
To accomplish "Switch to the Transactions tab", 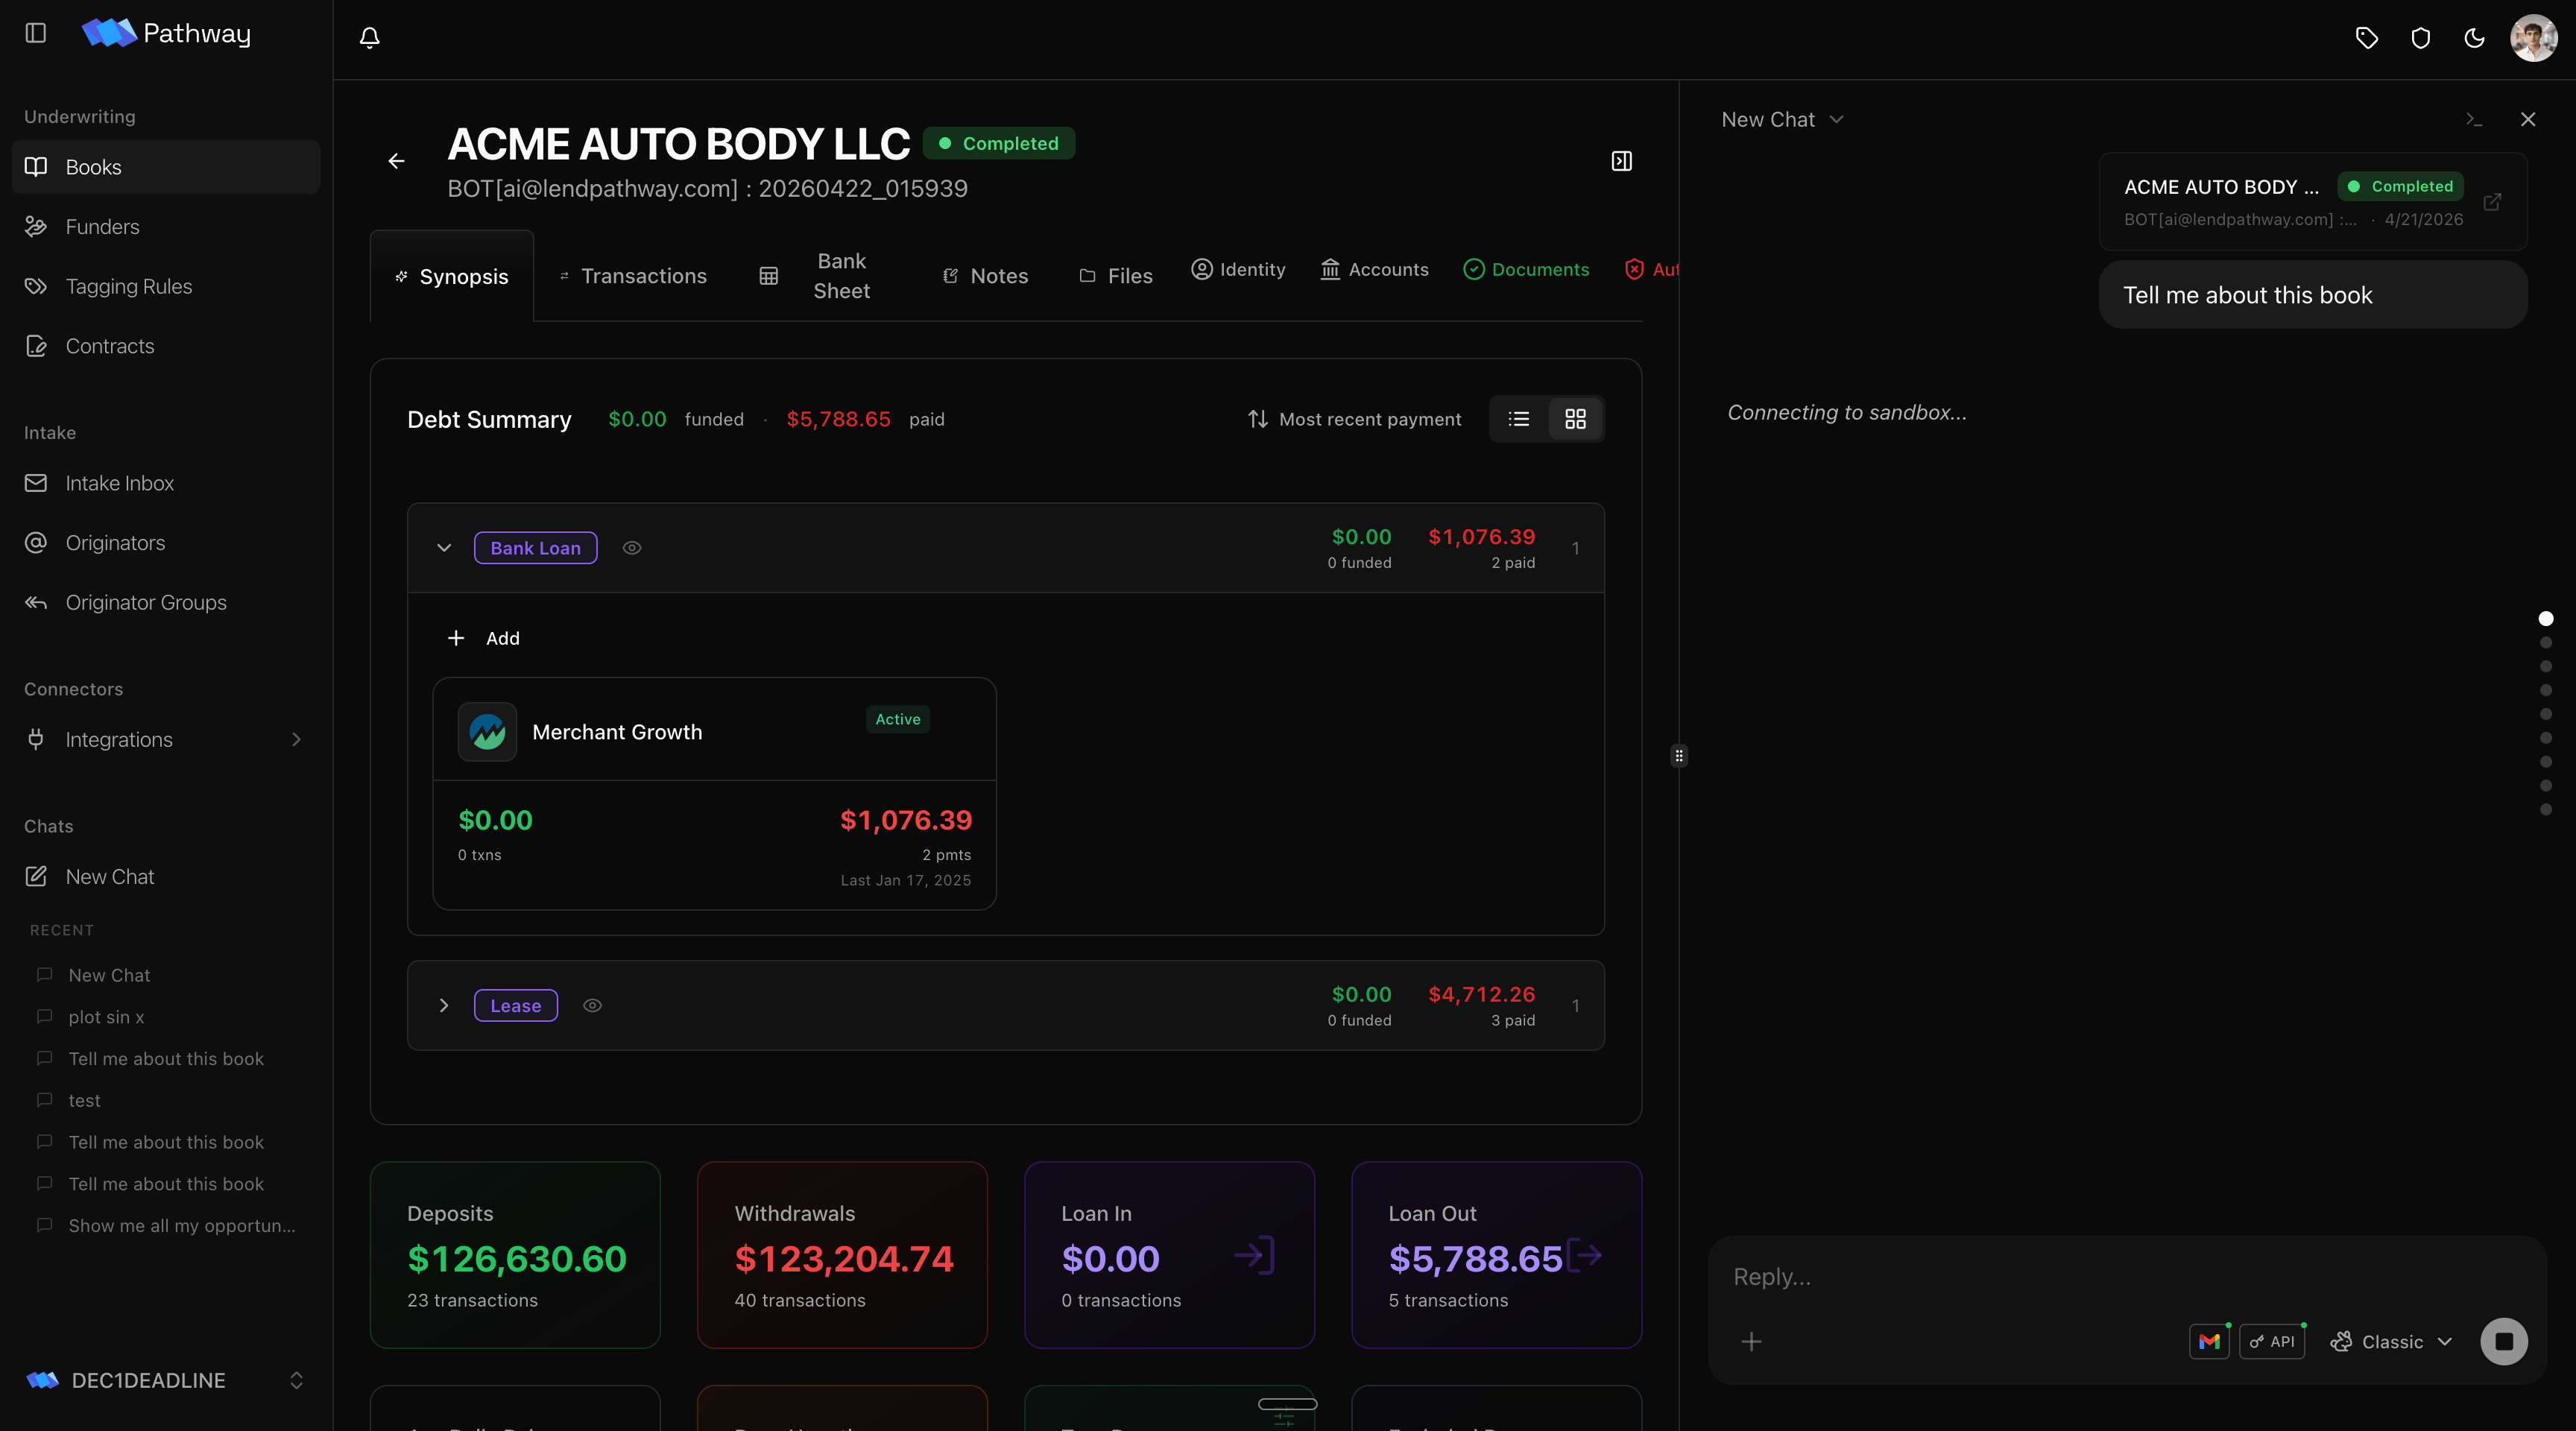I will (634, 276).
